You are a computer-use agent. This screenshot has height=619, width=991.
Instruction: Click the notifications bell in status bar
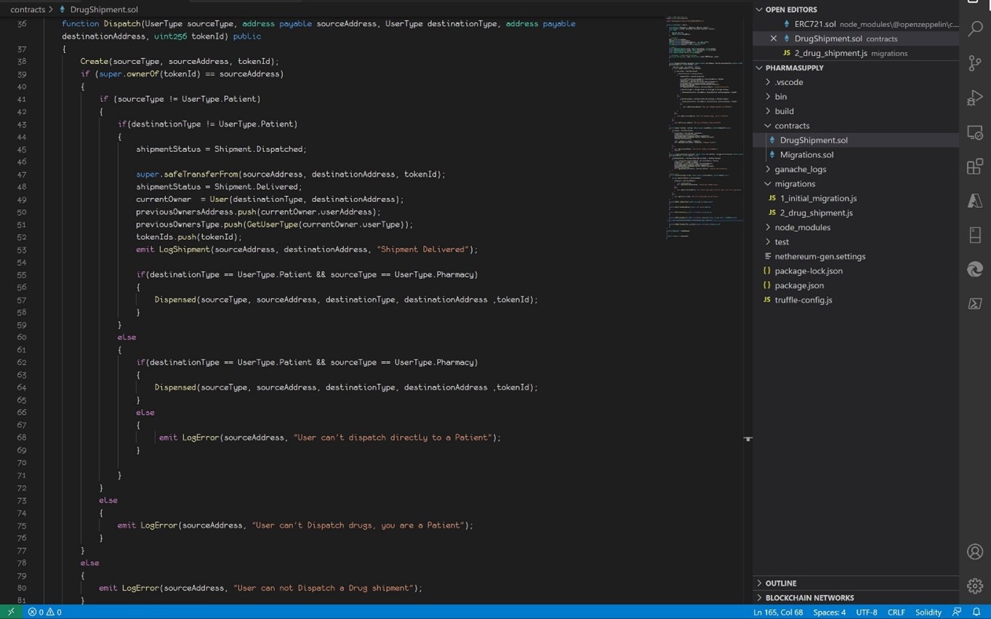coord(976,612)
